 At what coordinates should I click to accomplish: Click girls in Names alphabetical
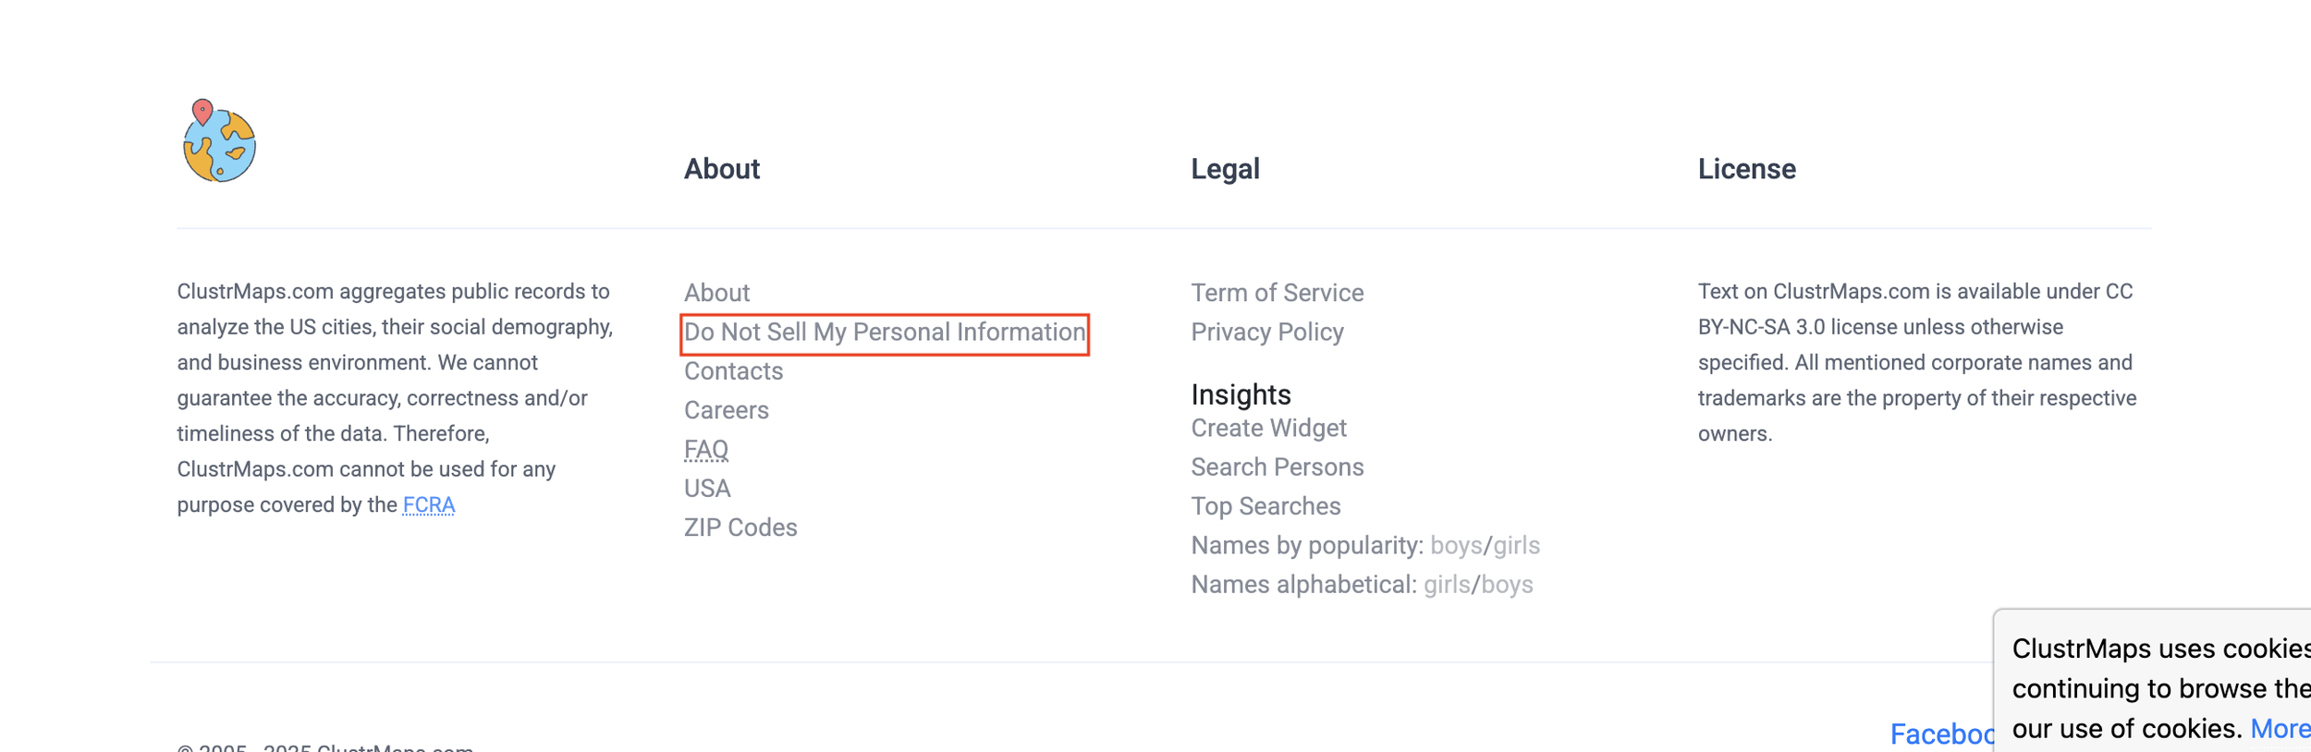click(x=1446, y=585)
